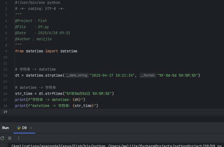
Task: Click the _format parameter hint
Action: coord(148,75)
